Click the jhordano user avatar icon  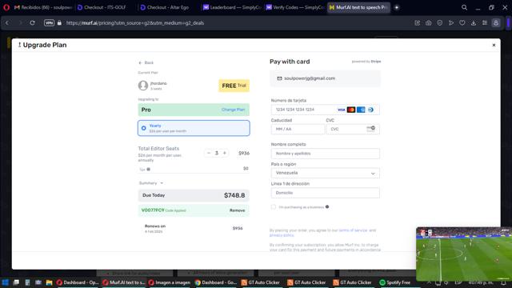point(143,86)
